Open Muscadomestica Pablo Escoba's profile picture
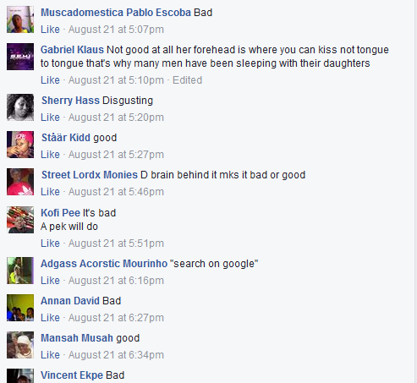Screen dimensions: 417x383 click(x=20, y=19)
